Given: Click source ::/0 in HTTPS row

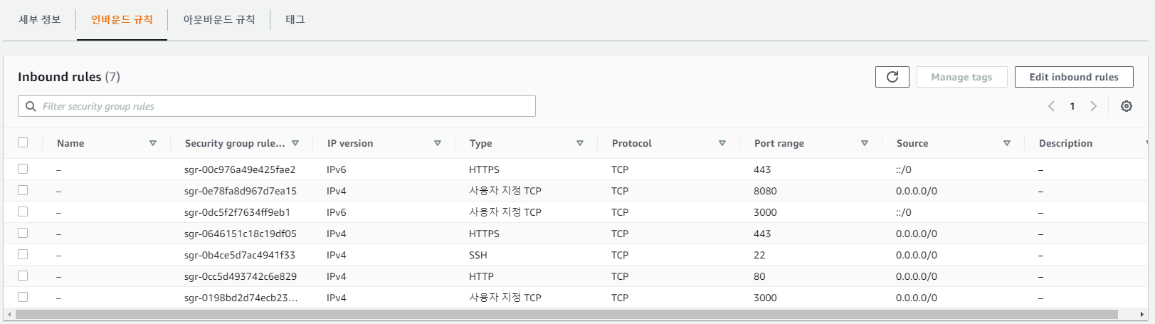Looking at the screenshot, I should 903,169.
